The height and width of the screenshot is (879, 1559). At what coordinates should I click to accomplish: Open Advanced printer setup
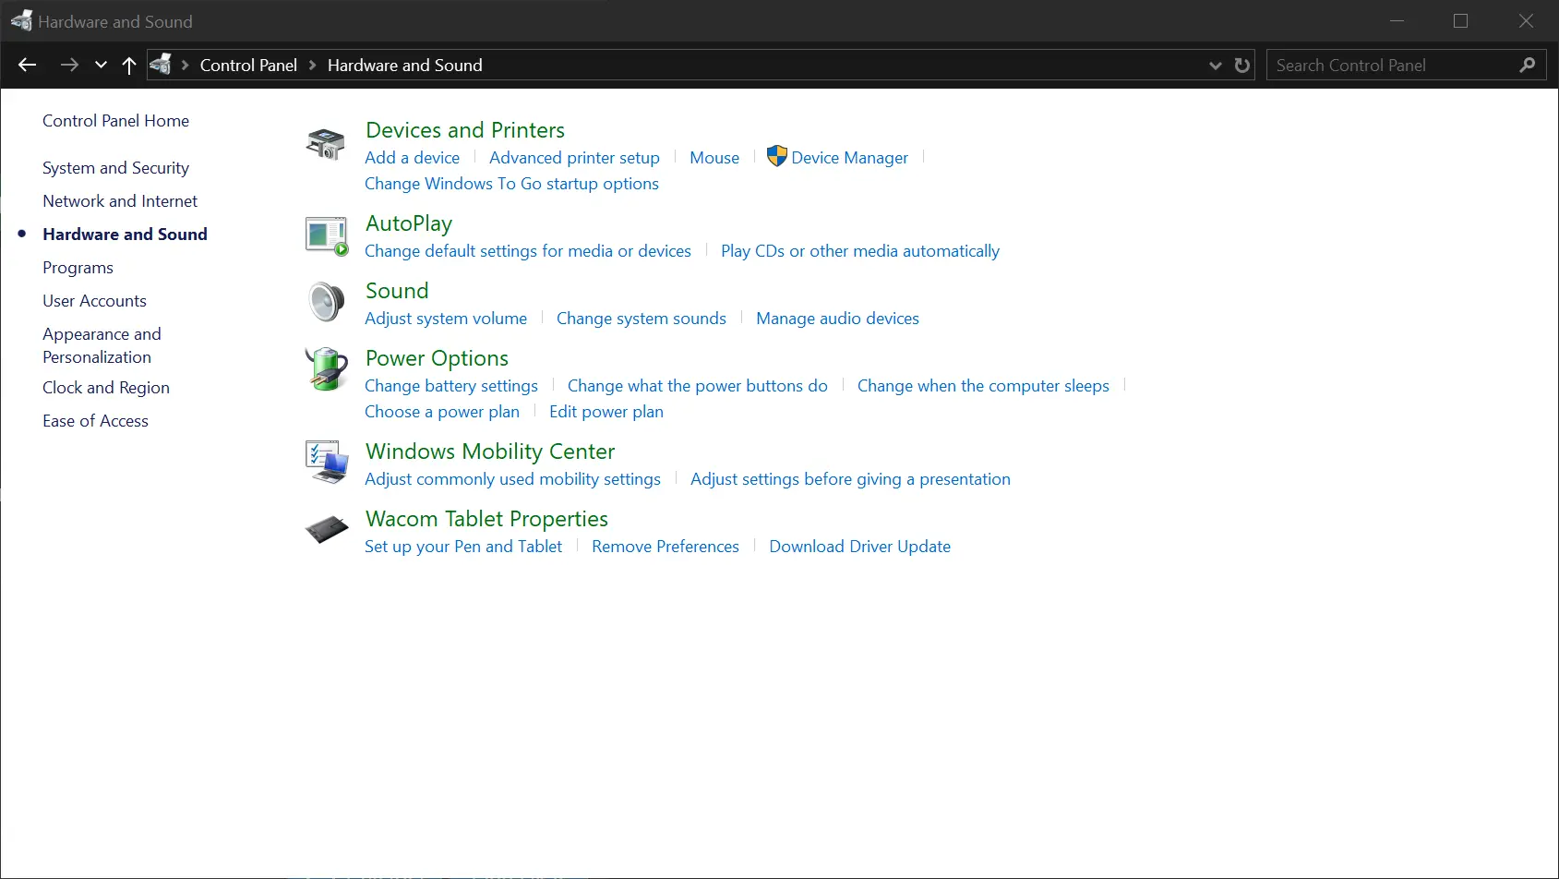(x=574, y=158)
